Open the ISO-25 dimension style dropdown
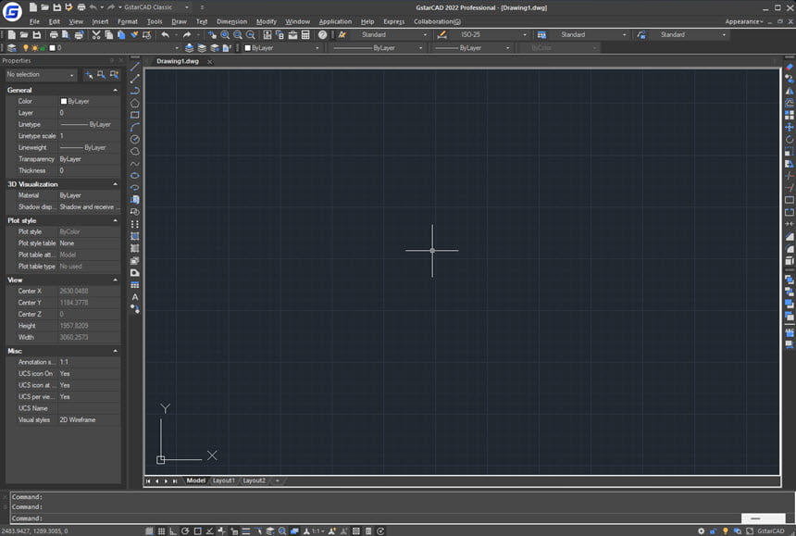This screenshot has width=796, height=536. click(x=525, y=34)
